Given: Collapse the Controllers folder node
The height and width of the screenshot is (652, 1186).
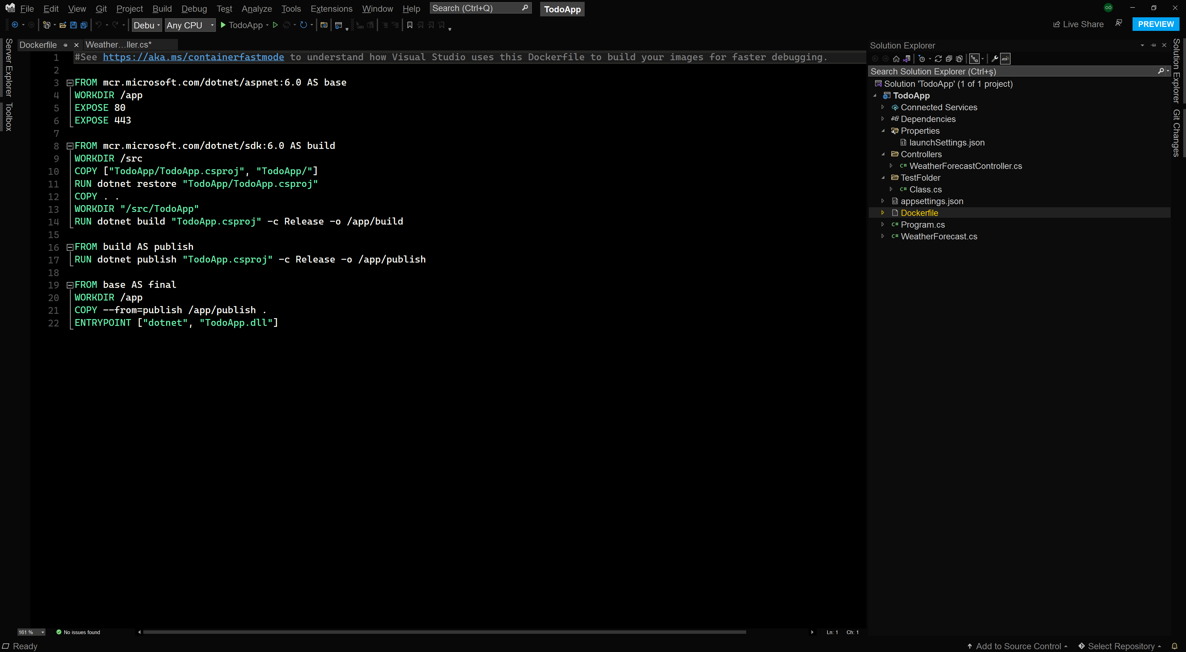Looking at the screenshot, I should pyautogui.click(x=883, y=154).
